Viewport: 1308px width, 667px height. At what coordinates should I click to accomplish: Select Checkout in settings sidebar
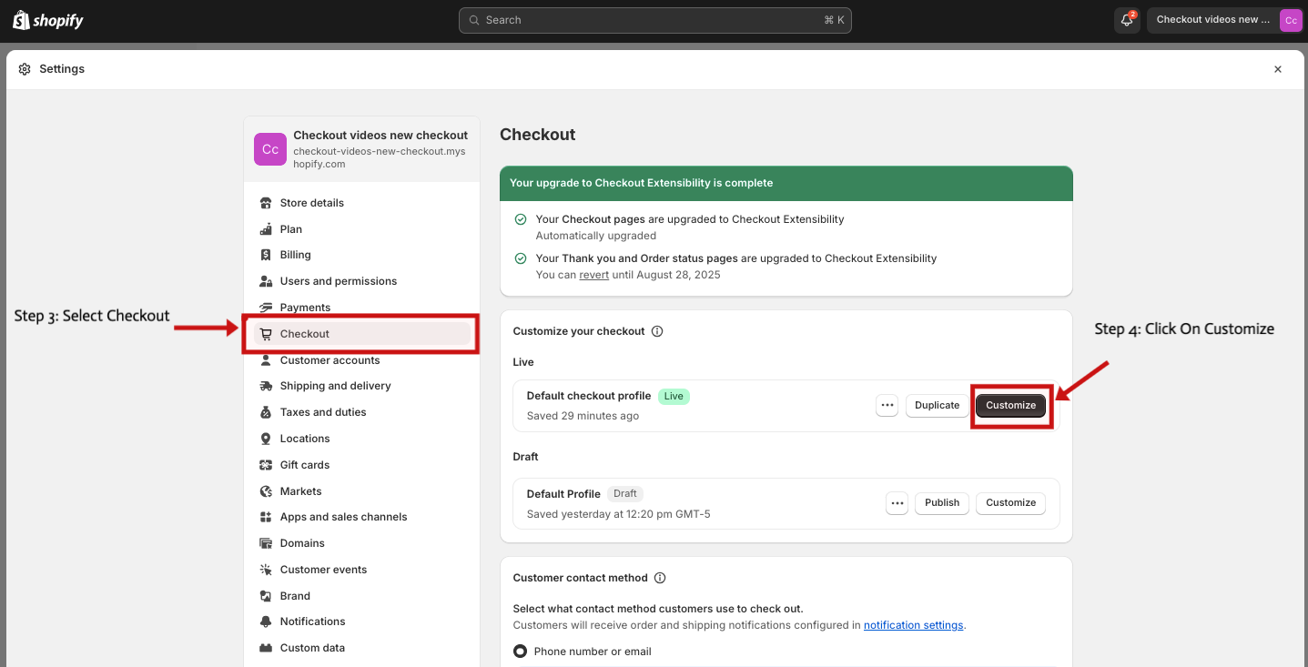pyautogui.click(x=304, y=334)
